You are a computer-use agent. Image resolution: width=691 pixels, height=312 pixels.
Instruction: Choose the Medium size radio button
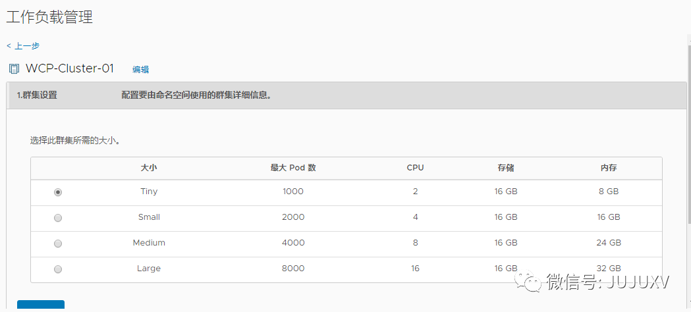click(x=58, y=244)
